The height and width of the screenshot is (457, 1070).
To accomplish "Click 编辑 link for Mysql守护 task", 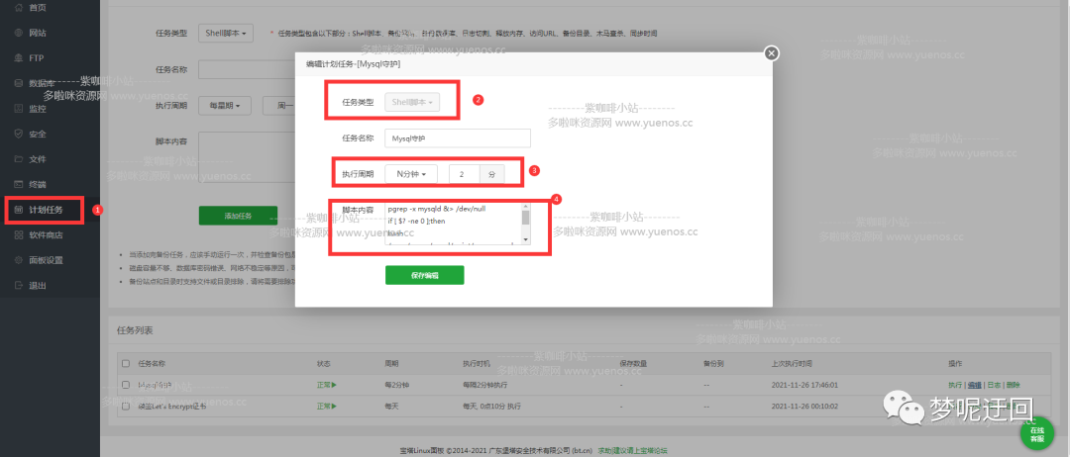I will (975, 385).
